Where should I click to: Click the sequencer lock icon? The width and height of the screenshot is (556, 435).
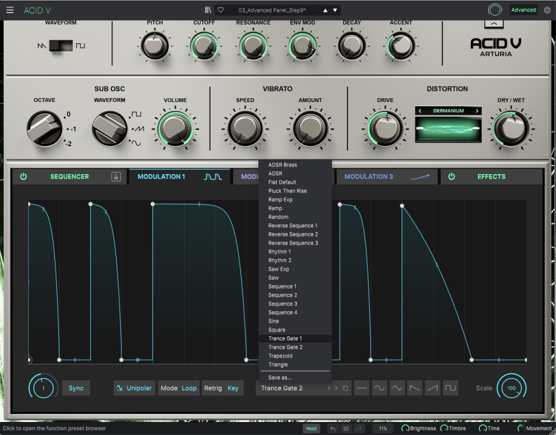pyautogui.click(x=116, y=177)
